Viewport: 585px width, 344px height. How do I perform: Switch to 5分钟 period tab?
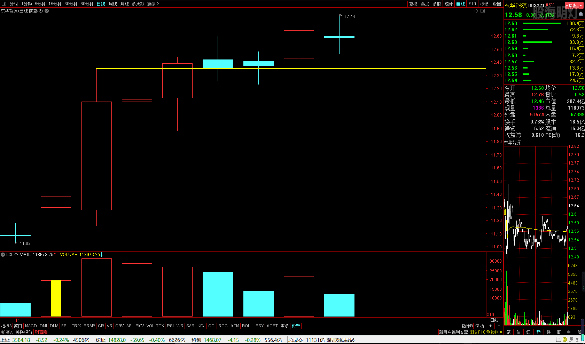(x=40, y=4)
